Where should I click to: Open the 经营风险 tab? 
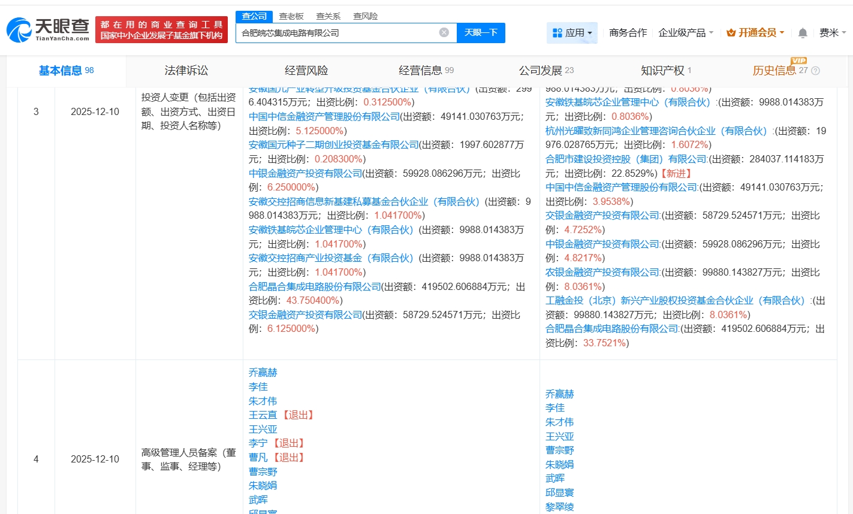(x=306, y=71)
